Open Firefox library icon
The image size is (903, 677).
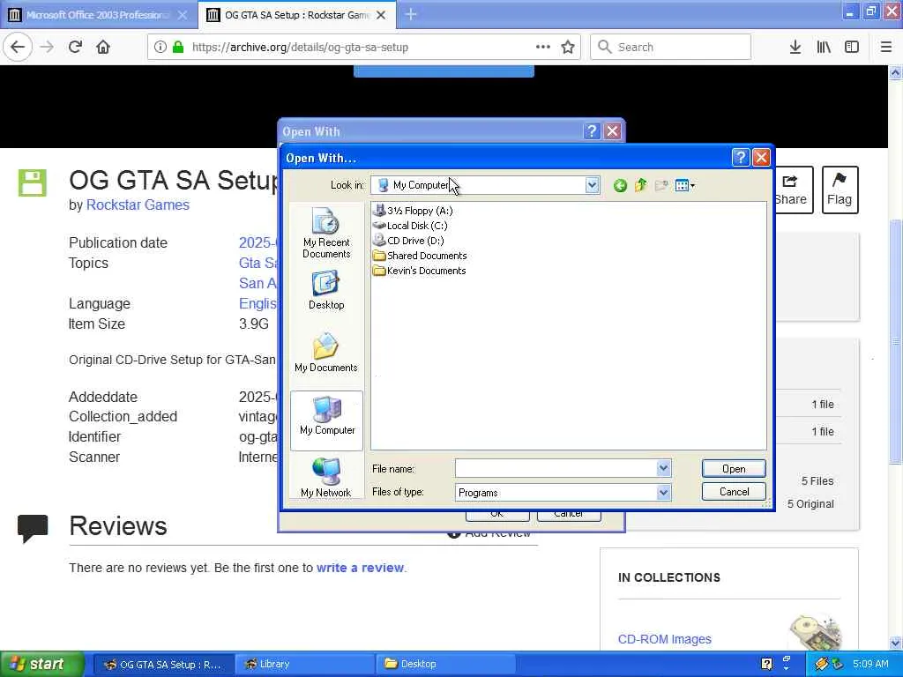(824, 48)
